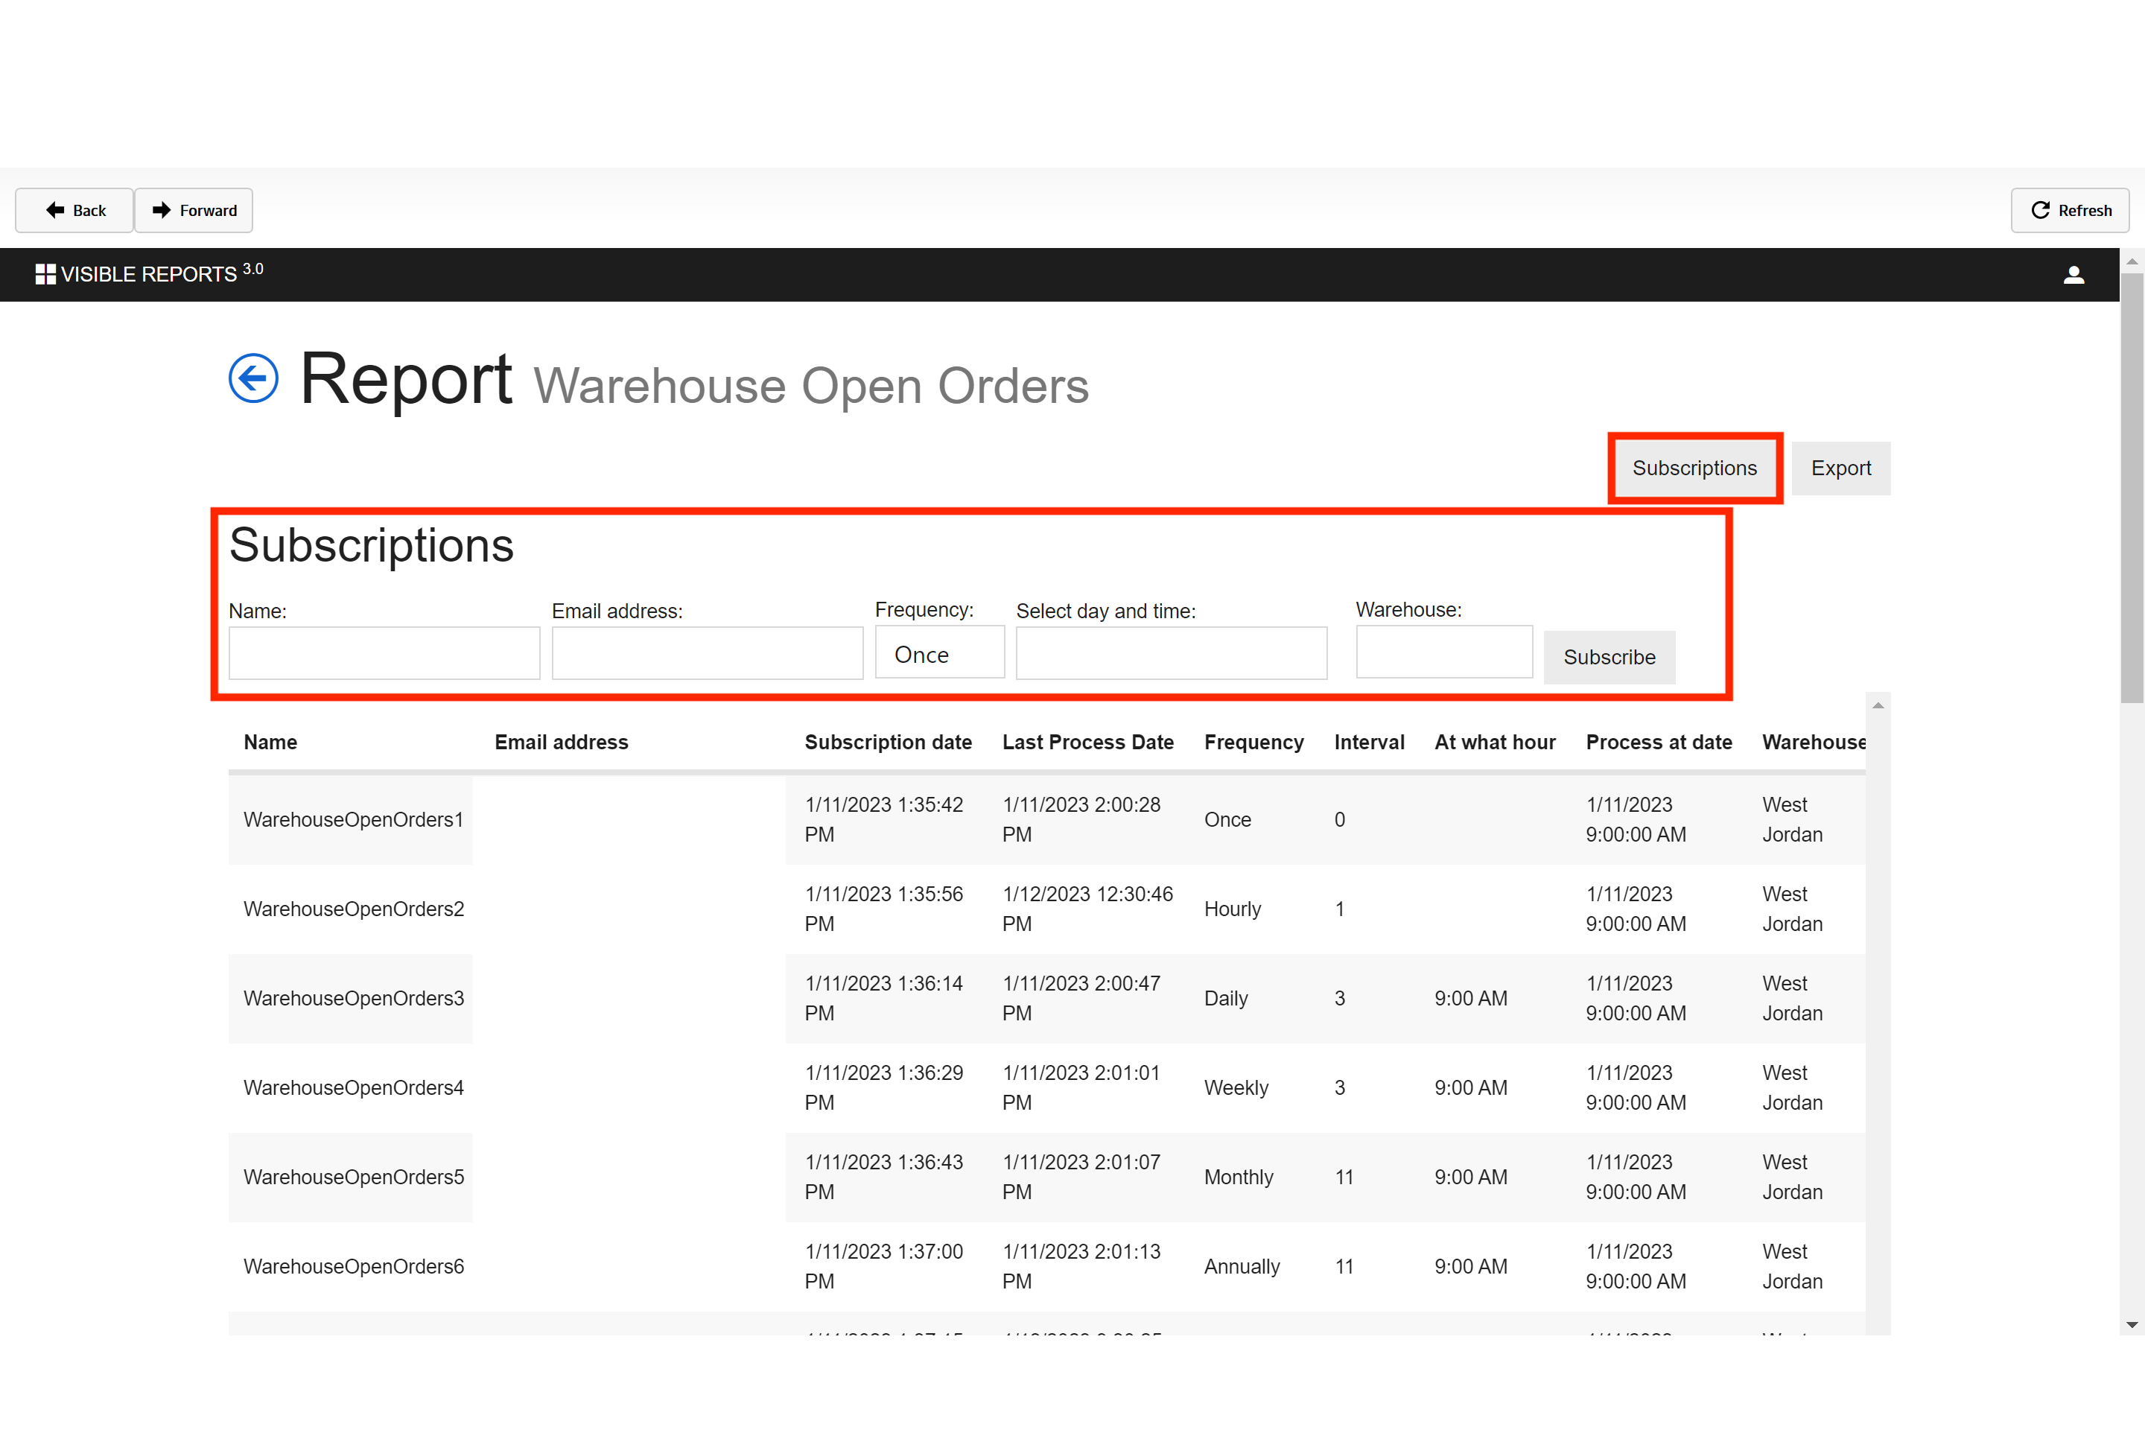Click the 1/12/2023 12:30:46 PM cell

[x=1087, y=909]
